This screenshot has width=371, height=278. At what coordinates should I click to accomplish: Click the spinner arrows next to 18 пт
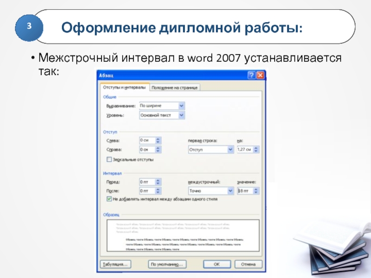coord(256,191)
